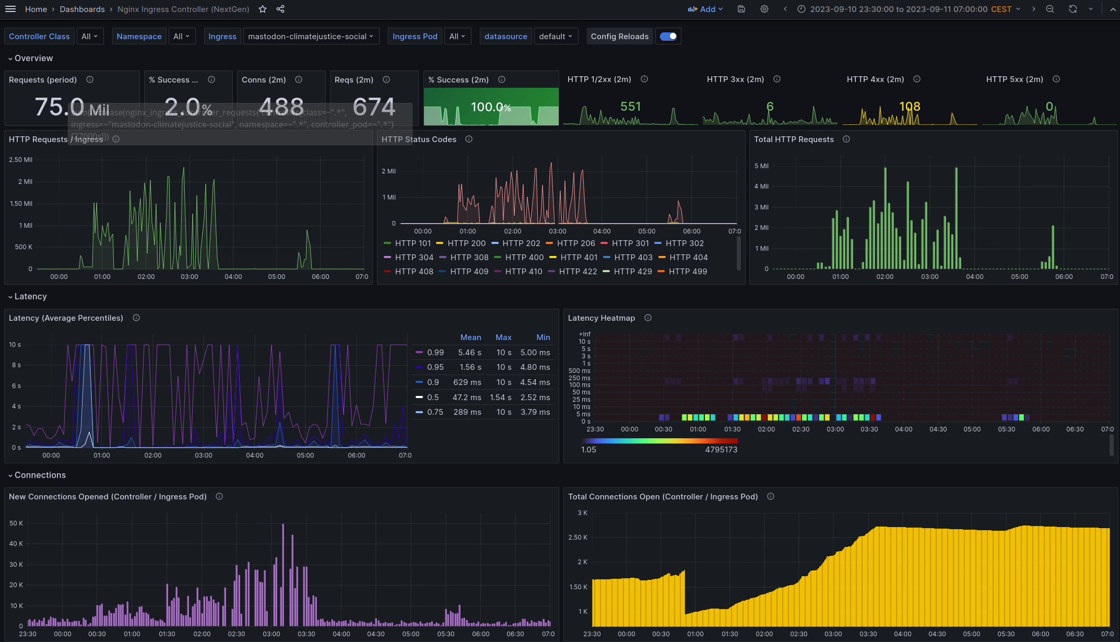The width and height of the screenshot is (1120, 642).
Task: Go to Home breadcrumb
Action: point(36,9)
